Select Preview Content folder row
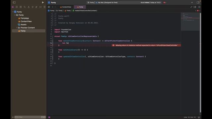Image resolution: width=212 pixels, height=119 pixels. point(29,28)
